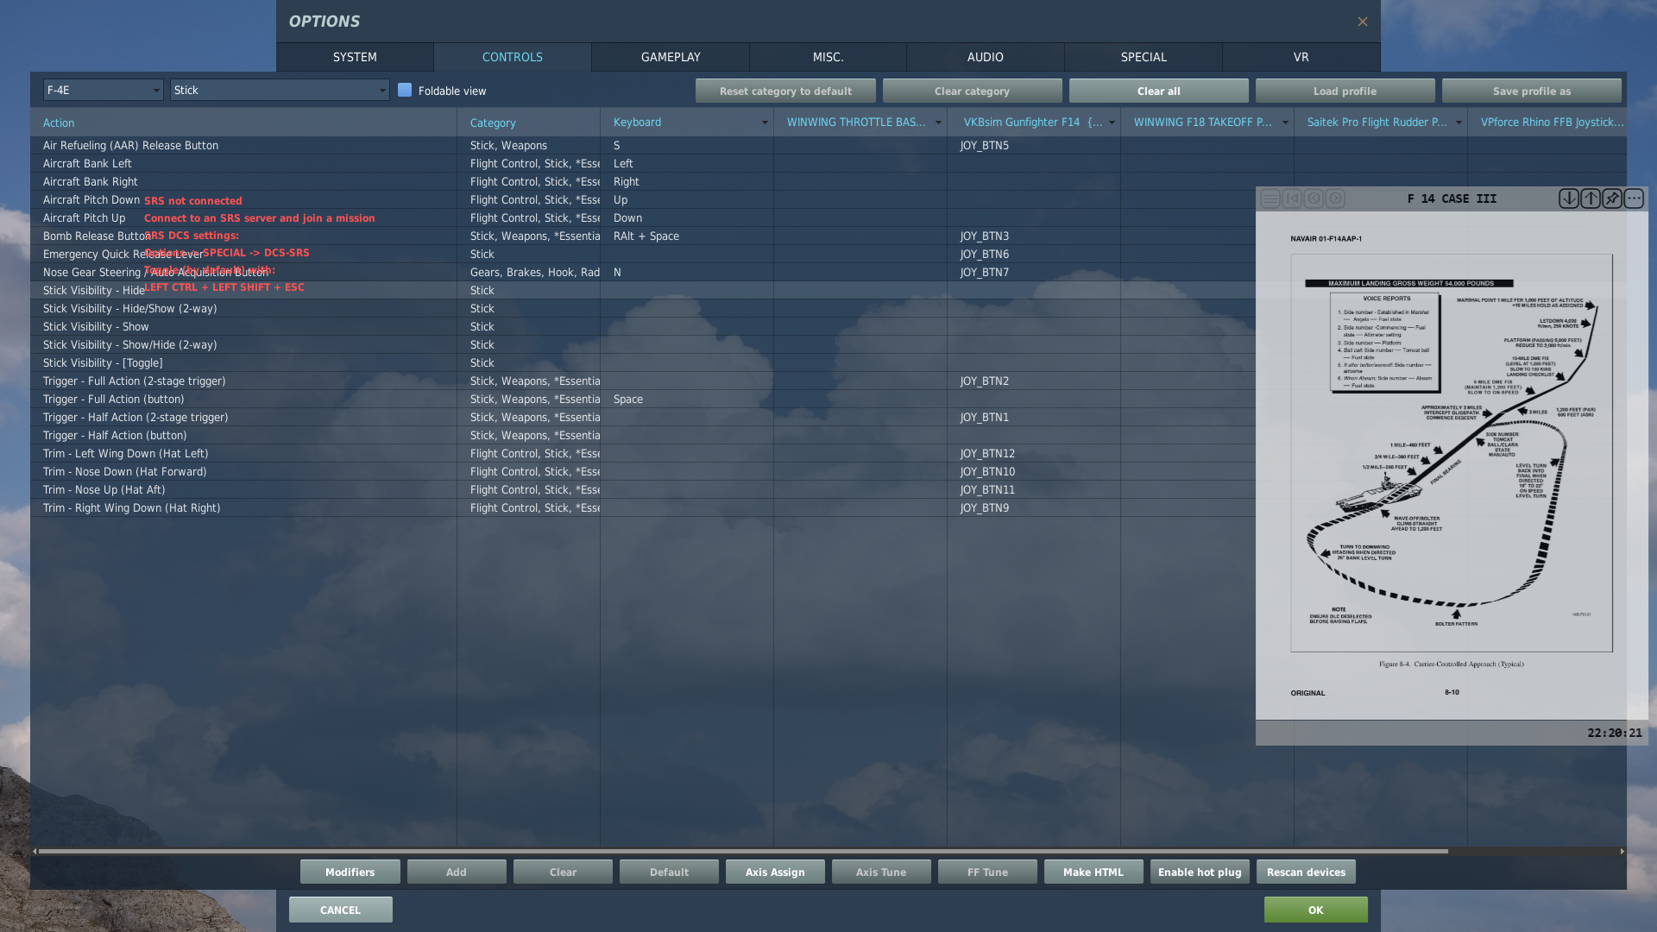This screenshot has width=1657, height=932.
Task: Click the kneeboard up arrow icon
Action: tap(1591, 198)
